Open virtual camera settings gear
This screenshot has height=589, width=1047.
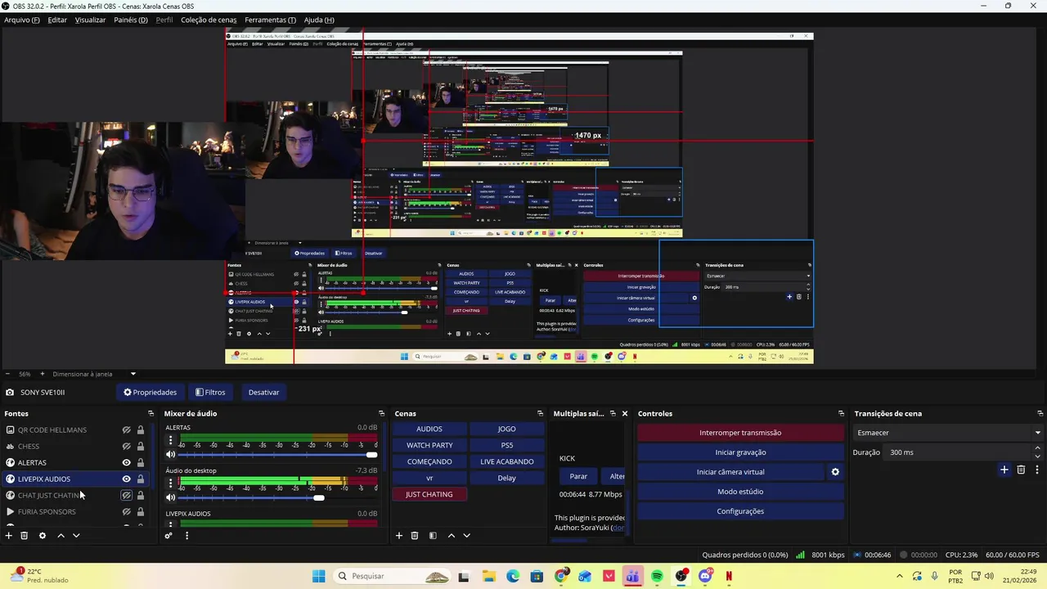coord(835,472)
